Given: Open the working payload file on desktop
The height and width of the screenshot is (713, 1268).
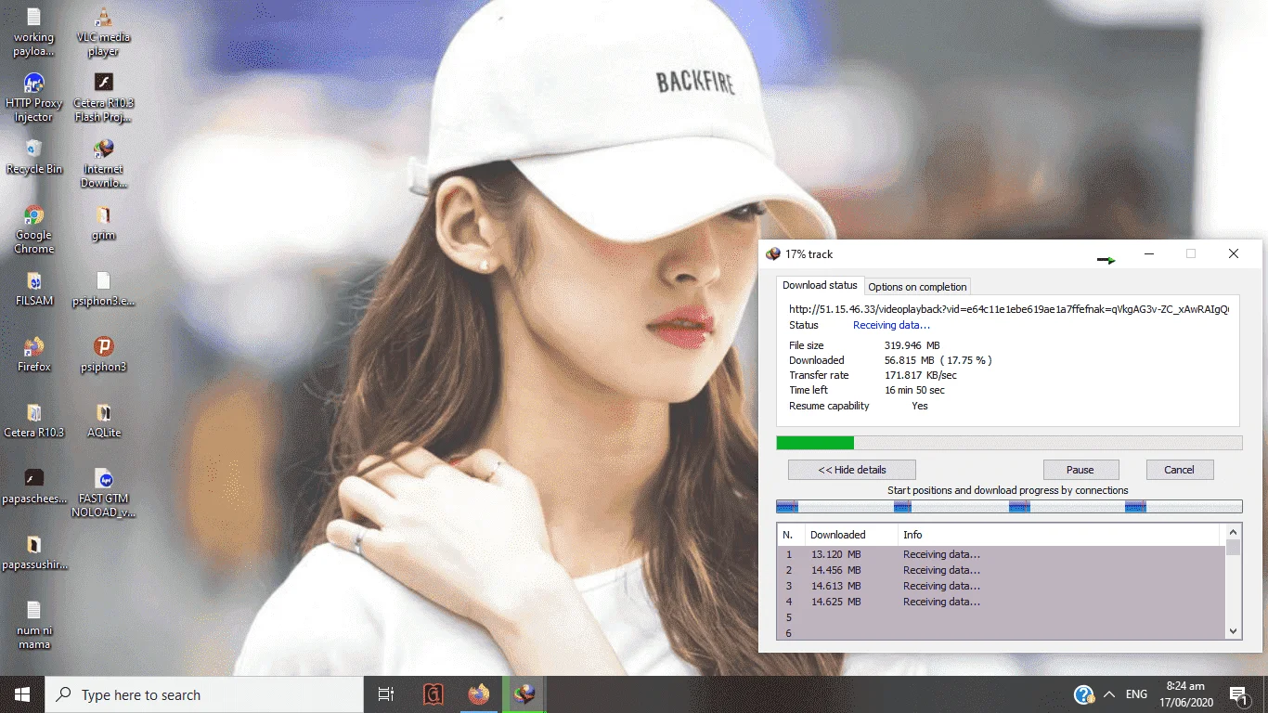Looking at the screenshot, I should tap(33, 32).
